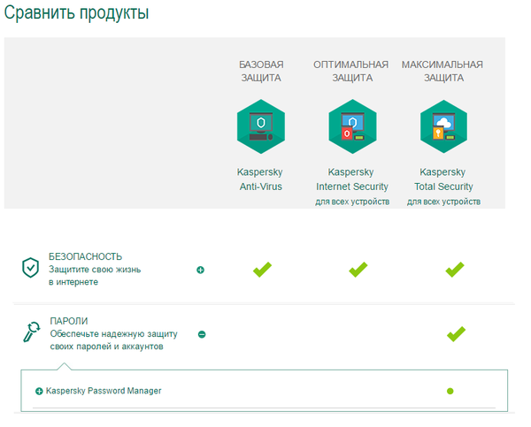Click the БАЗОВАЯ ЗАЩИТА column header
Screen dimensions: 531x427
click(x=261, y=71)
